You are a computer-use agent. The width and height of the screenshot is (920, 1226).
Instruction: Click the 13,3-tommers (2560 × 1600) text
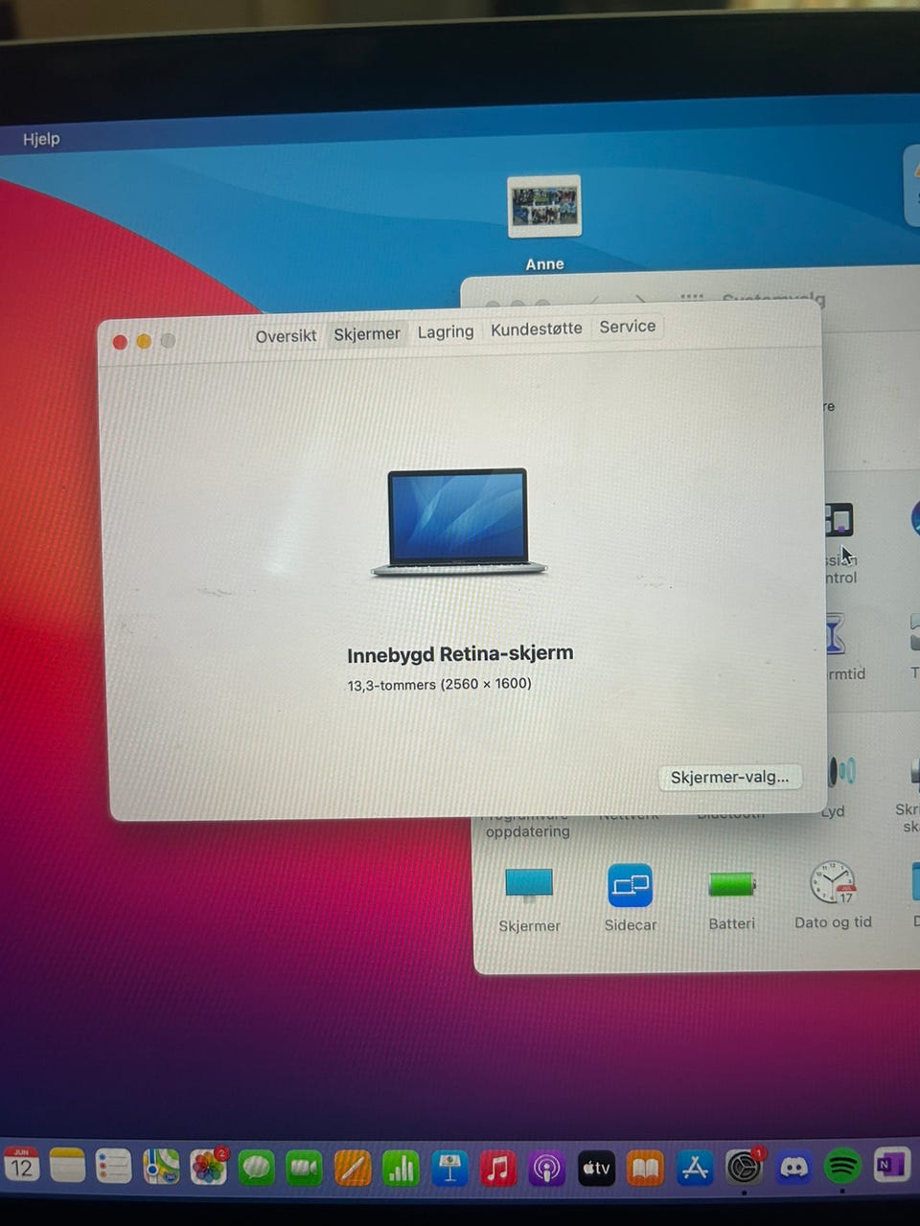coord(439,684)
